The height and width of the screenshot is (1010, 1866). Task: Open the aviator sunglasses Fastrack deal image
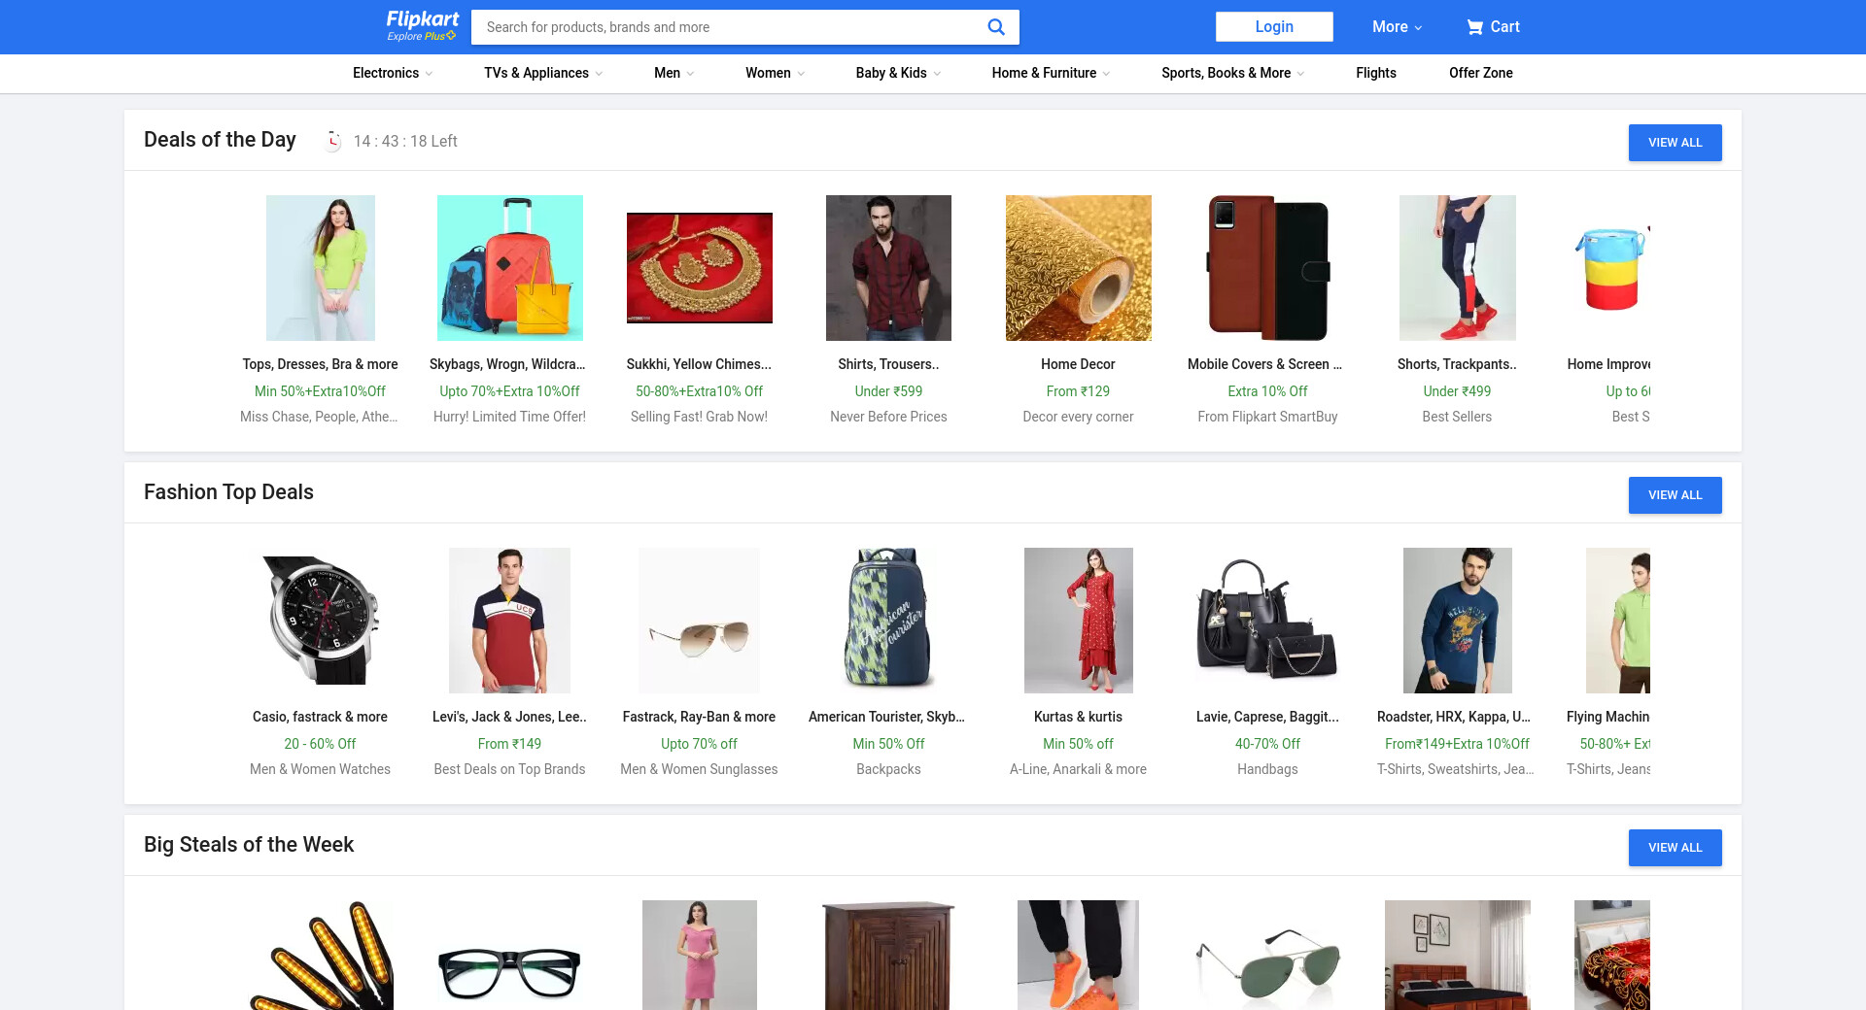pyautogui.click(x=699, y=621)
